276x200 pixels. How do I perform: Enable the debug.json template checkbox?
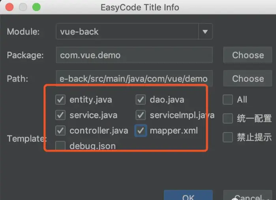60,146
